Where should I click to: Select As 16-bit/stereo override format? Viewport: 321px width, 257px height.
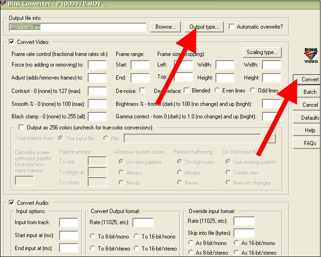pyautogui.click(x=237, y=252)
